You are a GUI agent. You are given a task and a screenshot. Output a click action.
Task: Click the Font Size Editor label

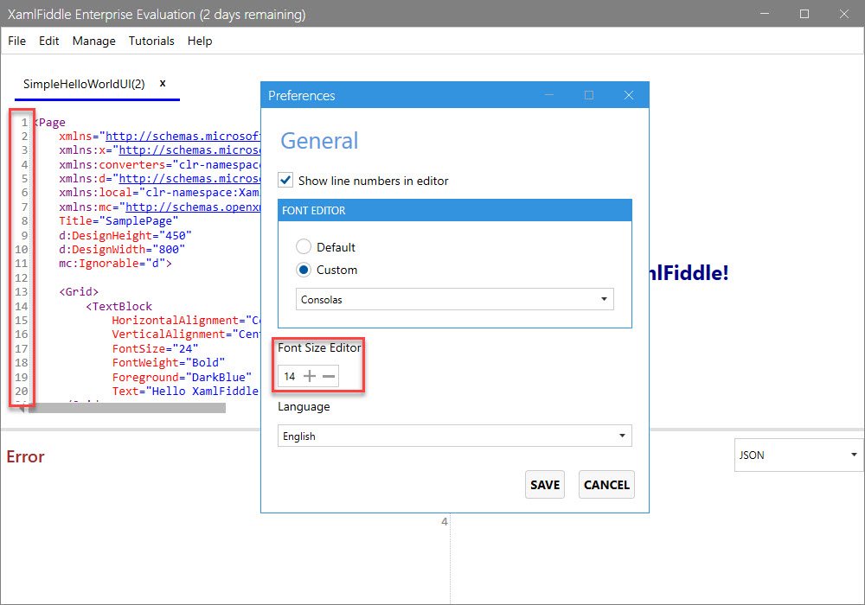319,347
